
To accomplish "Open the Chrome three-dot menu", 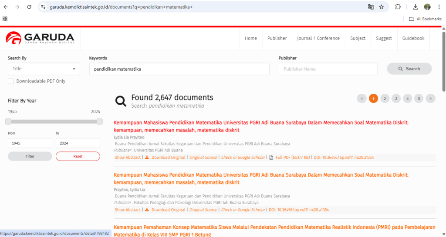I will pyautogui.click(x=439, y=7).
